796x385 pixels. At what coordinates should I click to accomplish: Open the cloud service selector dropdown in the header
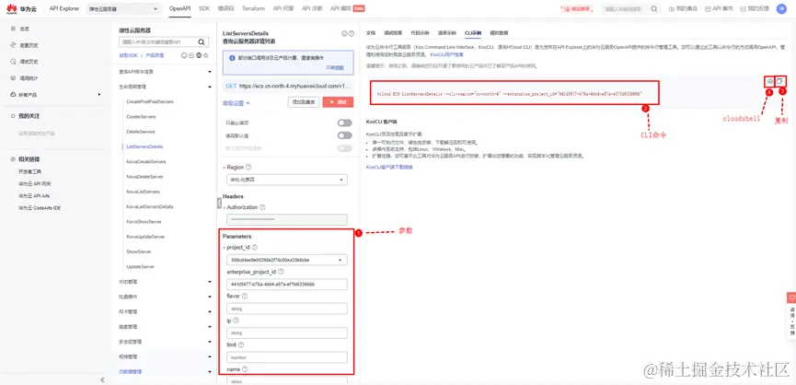click(123, 8)
